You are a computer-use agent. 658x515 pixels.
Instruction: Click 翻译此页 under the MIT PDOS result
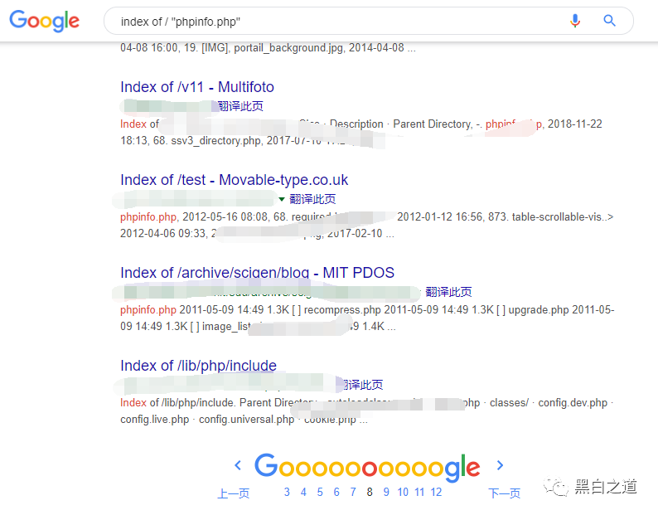click(x=448, y=292)
